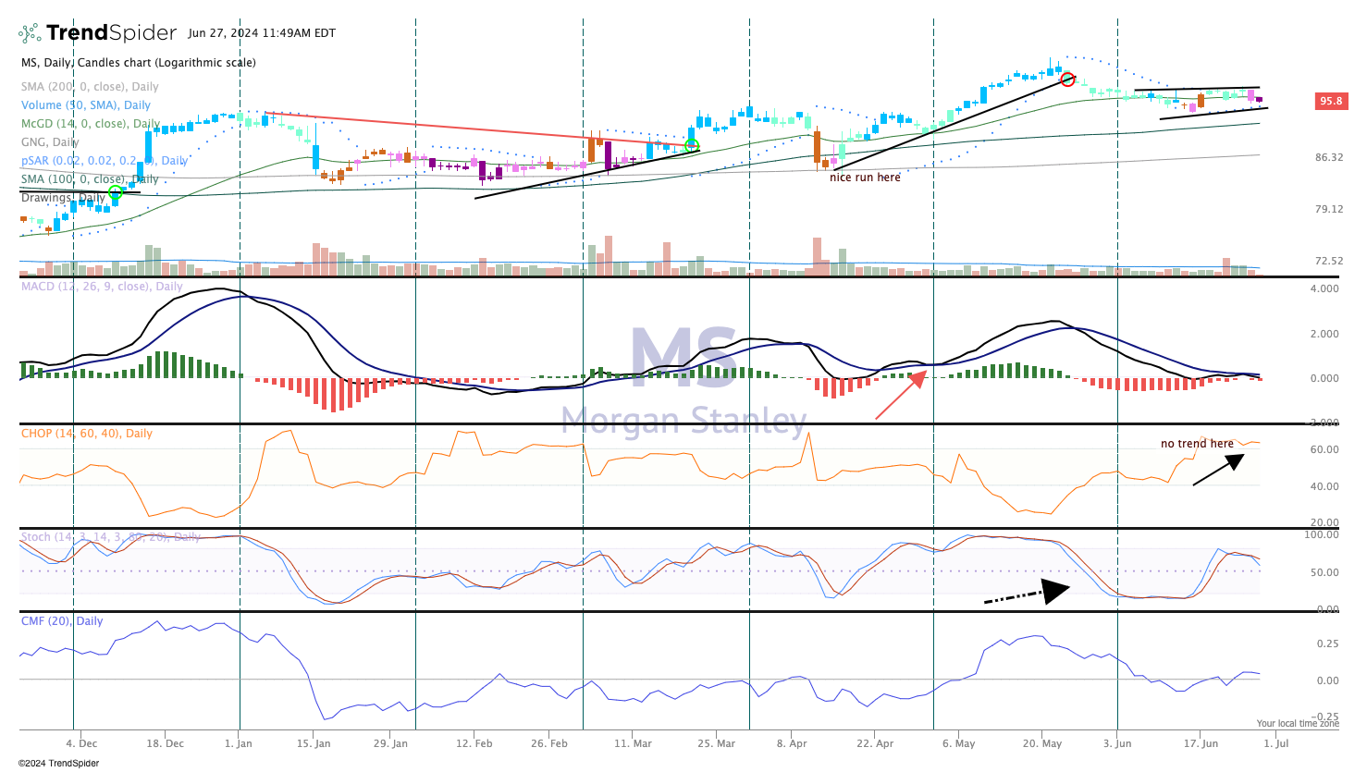Click the '18. Dec' date label
Image resolution: width=1367 pixels, height=772 pixels.
166,743
